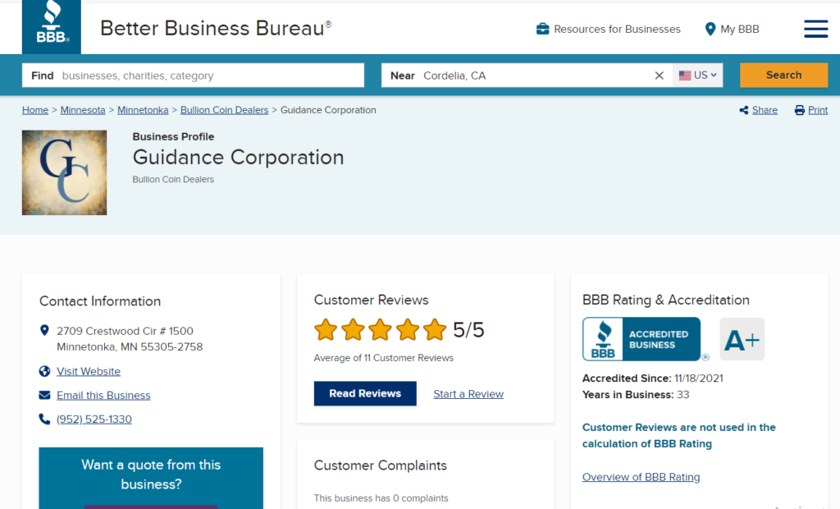The width and height of the screenshot is (840, 509).
Task: Click the Share link
Action: tap(765, 110)
